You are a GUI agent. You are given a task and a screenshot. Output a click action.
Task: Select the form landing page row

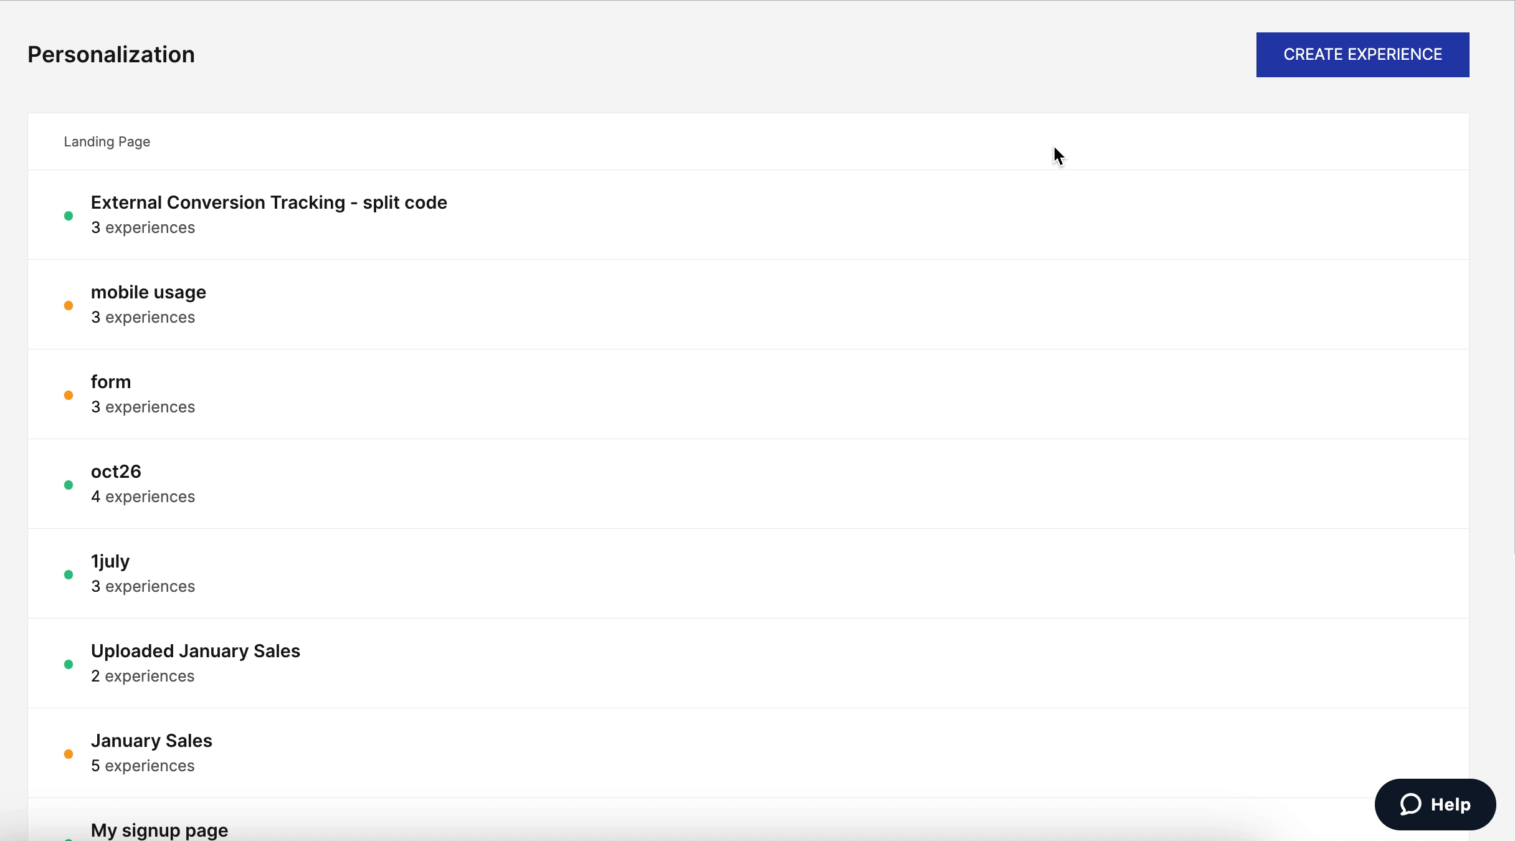(x=748, y=394)
